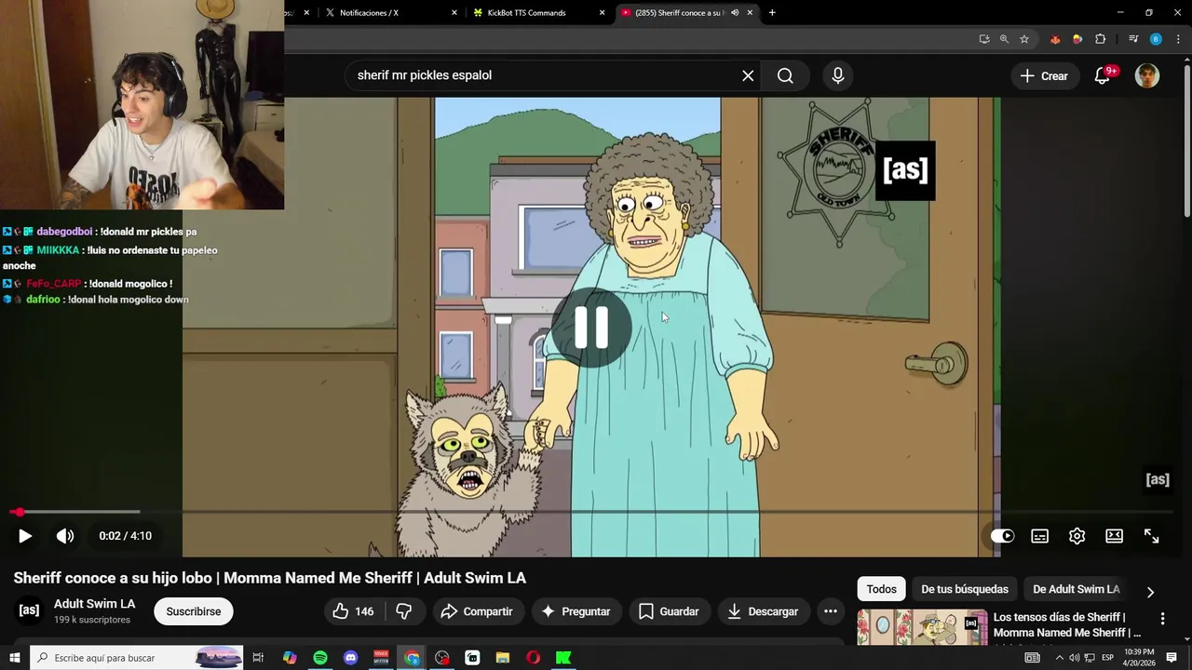Open the Chrome profile menu
Image resolution: width=1192 pixels, height=670 pixels.
click(1156, 39)
